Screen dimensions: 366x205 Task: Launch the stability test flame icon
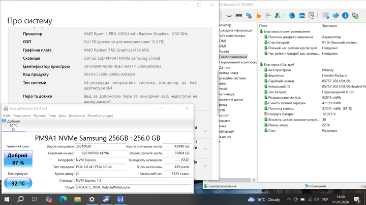(258, 16)
